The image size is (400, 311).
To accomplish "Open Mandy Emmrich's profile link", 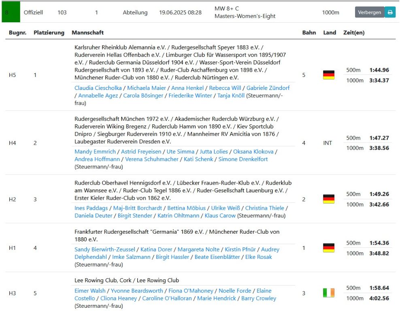I will coord(95,151).
